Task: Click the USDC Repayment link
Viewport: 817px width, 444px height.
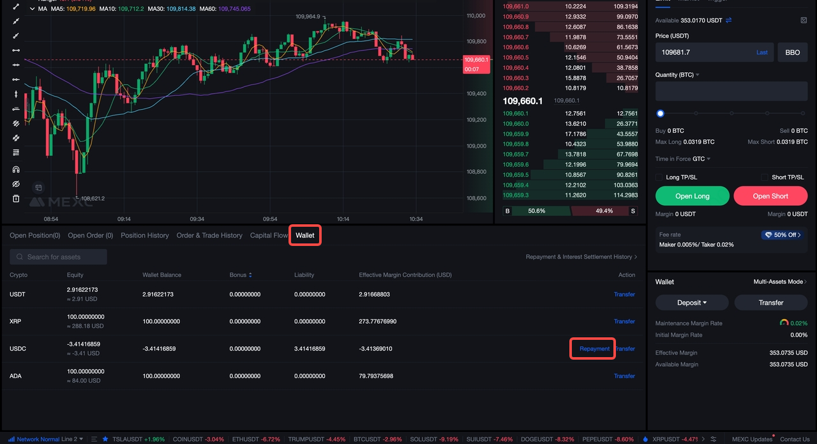Action: pos(594,349)
